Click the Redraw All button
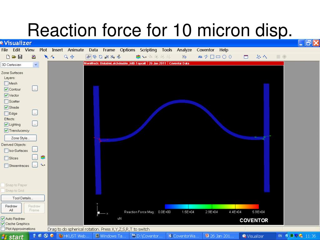The width and height of the screenshot is (320, 240). tap(11, 208)
